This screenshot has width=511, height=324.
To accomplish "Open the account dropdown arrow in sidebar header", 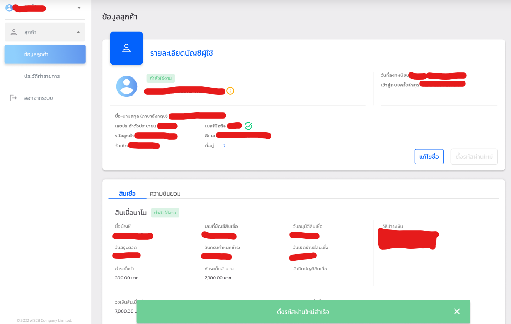I will coord(79,8).
